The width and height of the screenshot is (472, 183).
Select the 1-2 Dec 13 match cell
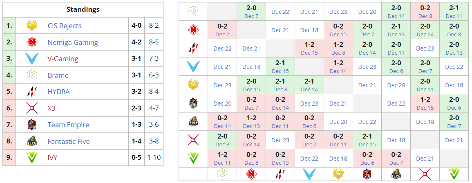251,122
